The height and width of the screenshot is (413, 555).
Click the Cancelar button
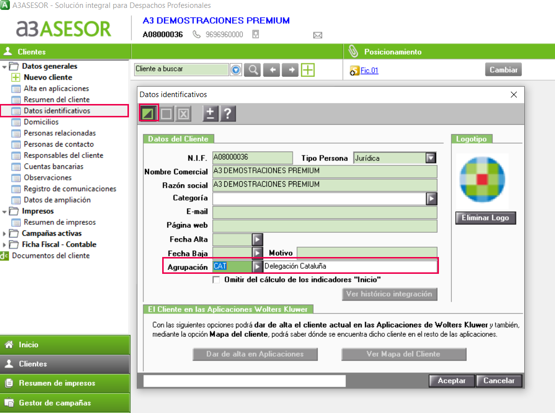pos(499,381)
